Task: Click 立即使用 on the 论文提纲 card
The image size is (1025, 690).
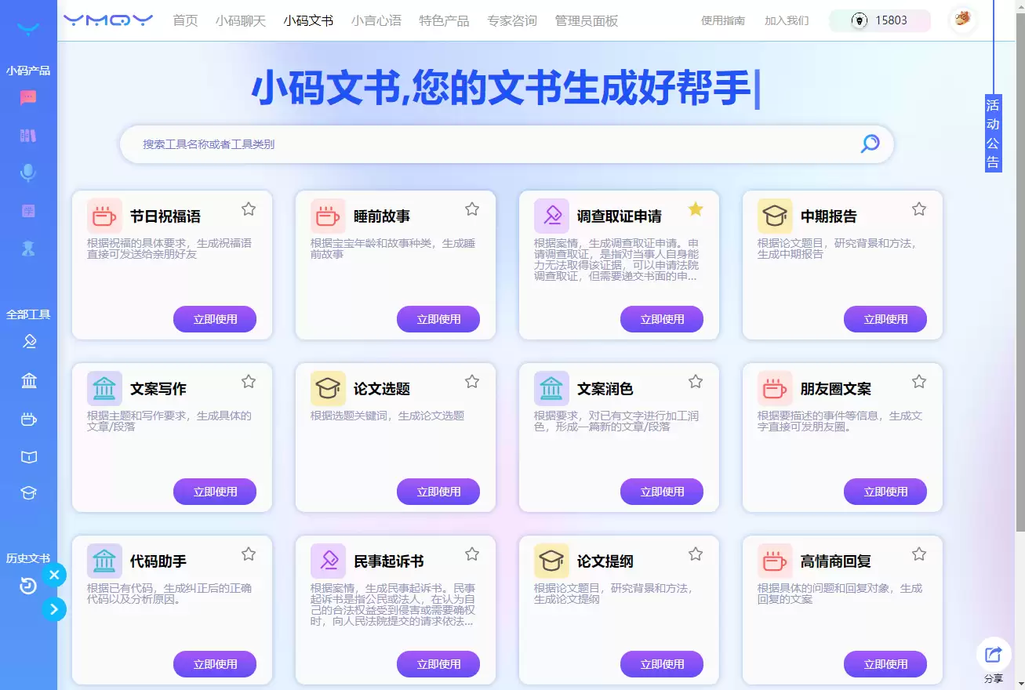Action: pos(662,664)
